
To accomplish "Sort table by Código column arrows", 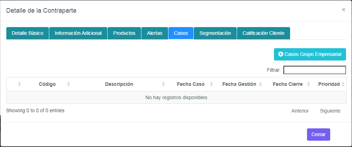I will click(x=69, y=84).
